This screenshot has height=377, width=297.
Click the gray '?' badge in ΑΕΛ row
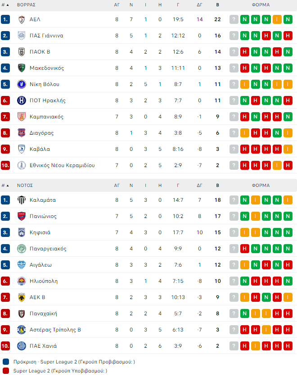pos(234,19)
